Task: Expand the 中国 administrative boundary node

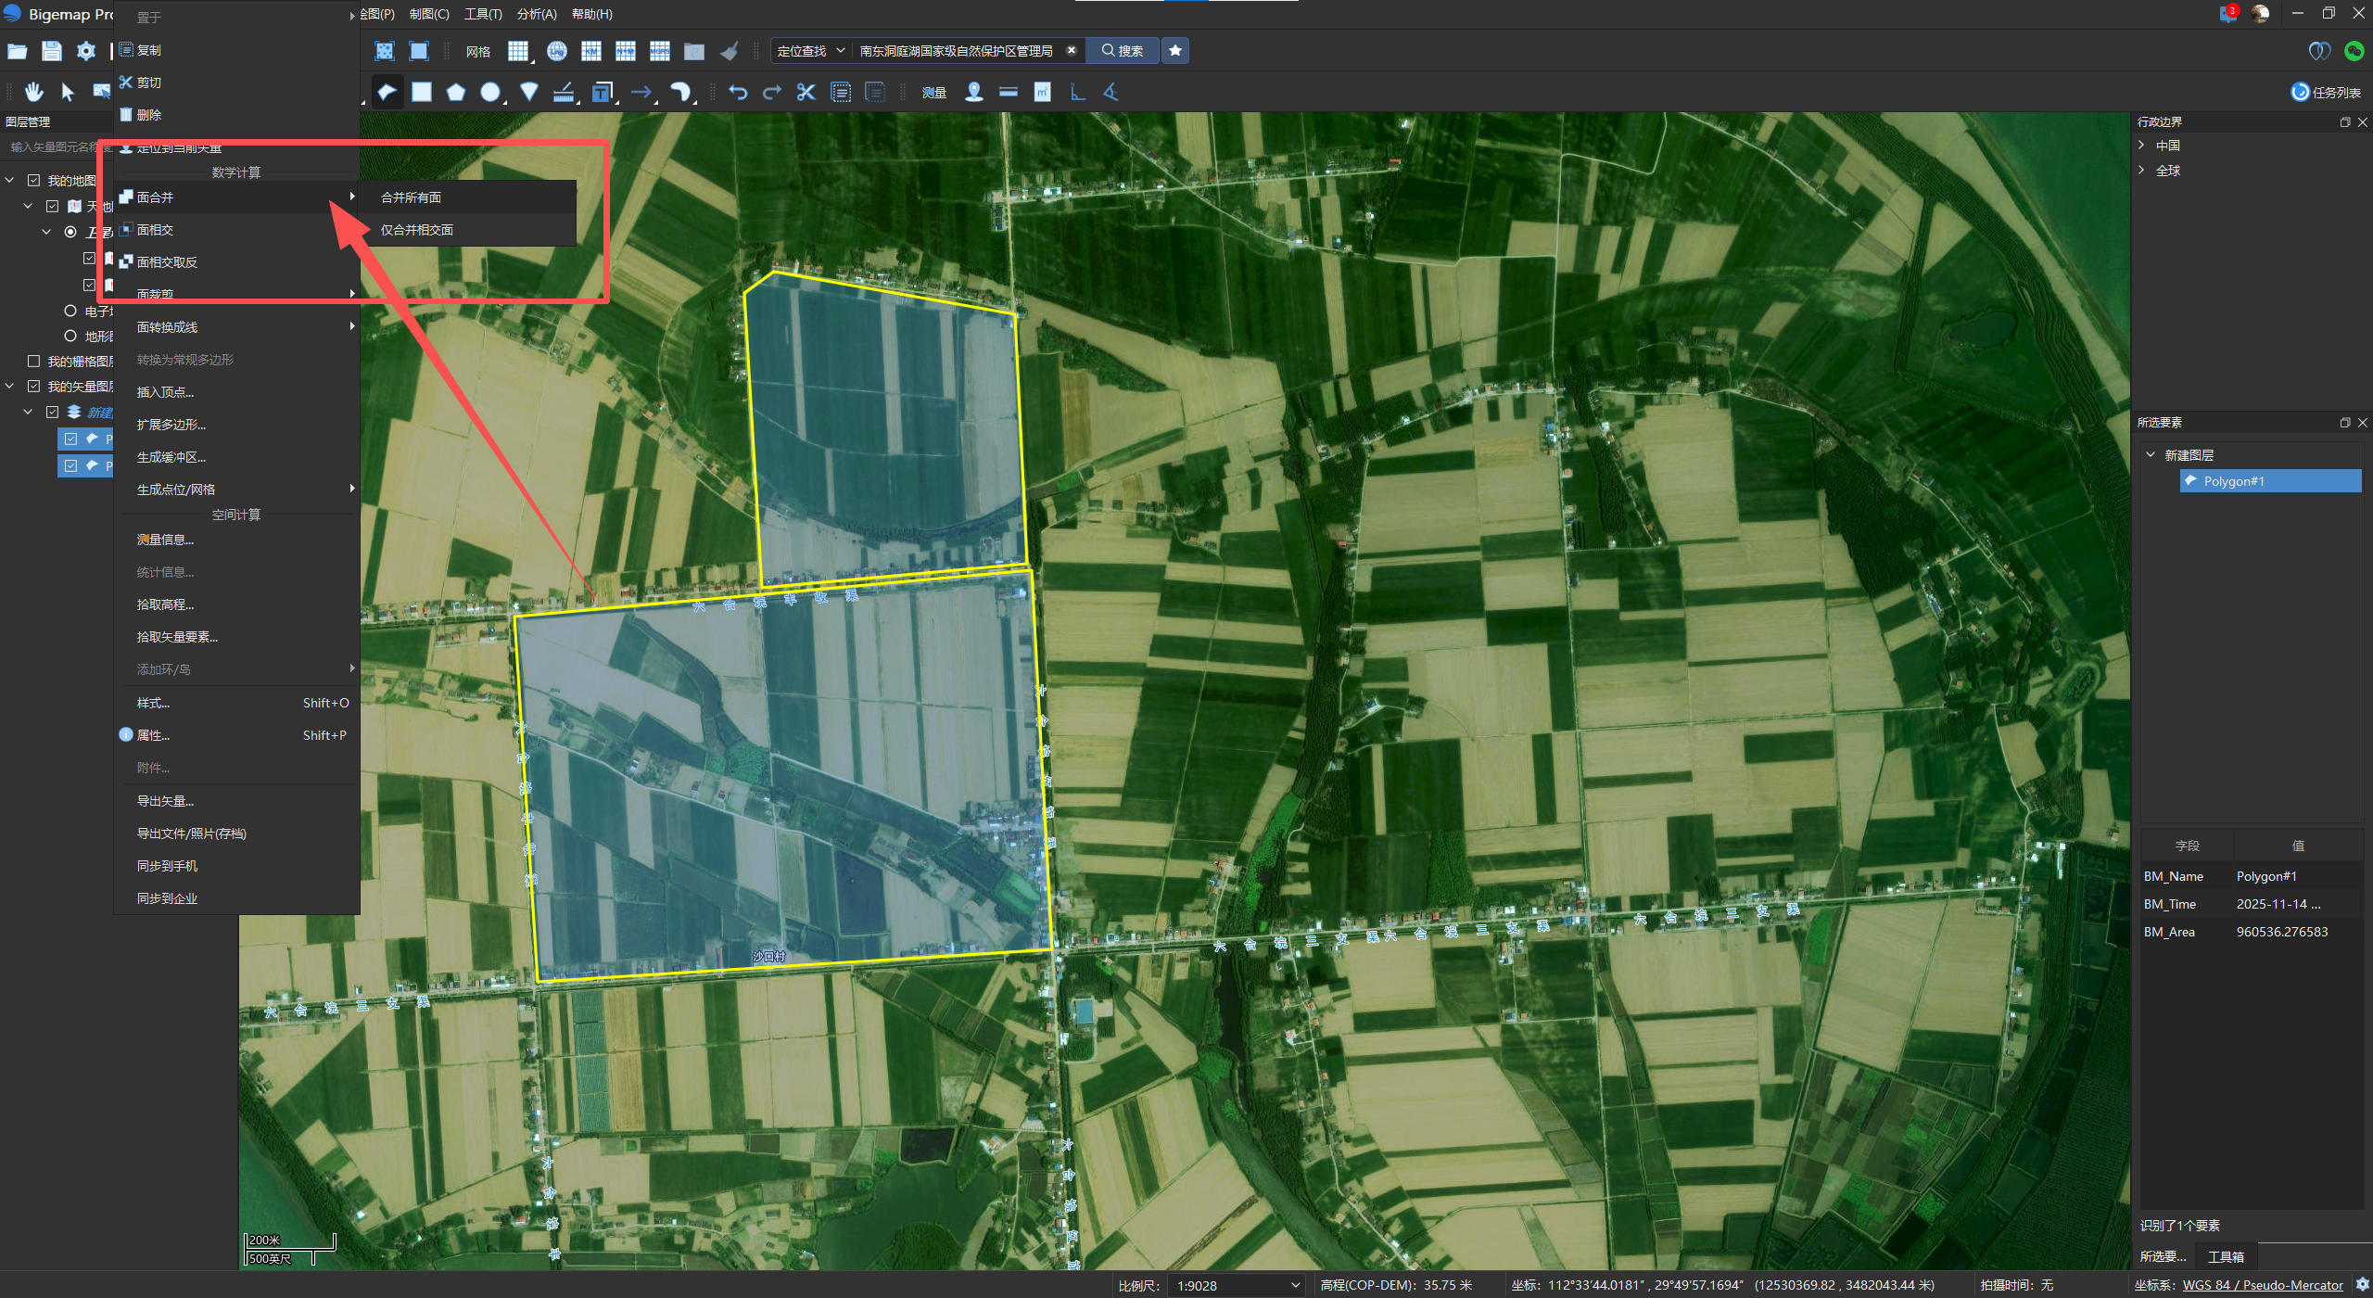Action: (2142, 146)
